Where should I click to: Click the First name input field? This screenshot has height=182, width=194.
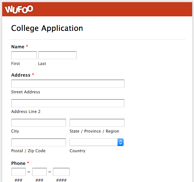click(24, 55)
